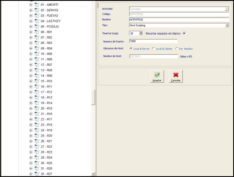Viewport: 234px width, 177px height.
Task: Select the icon beside 16 - R11
Action: [x=36, y=87]
